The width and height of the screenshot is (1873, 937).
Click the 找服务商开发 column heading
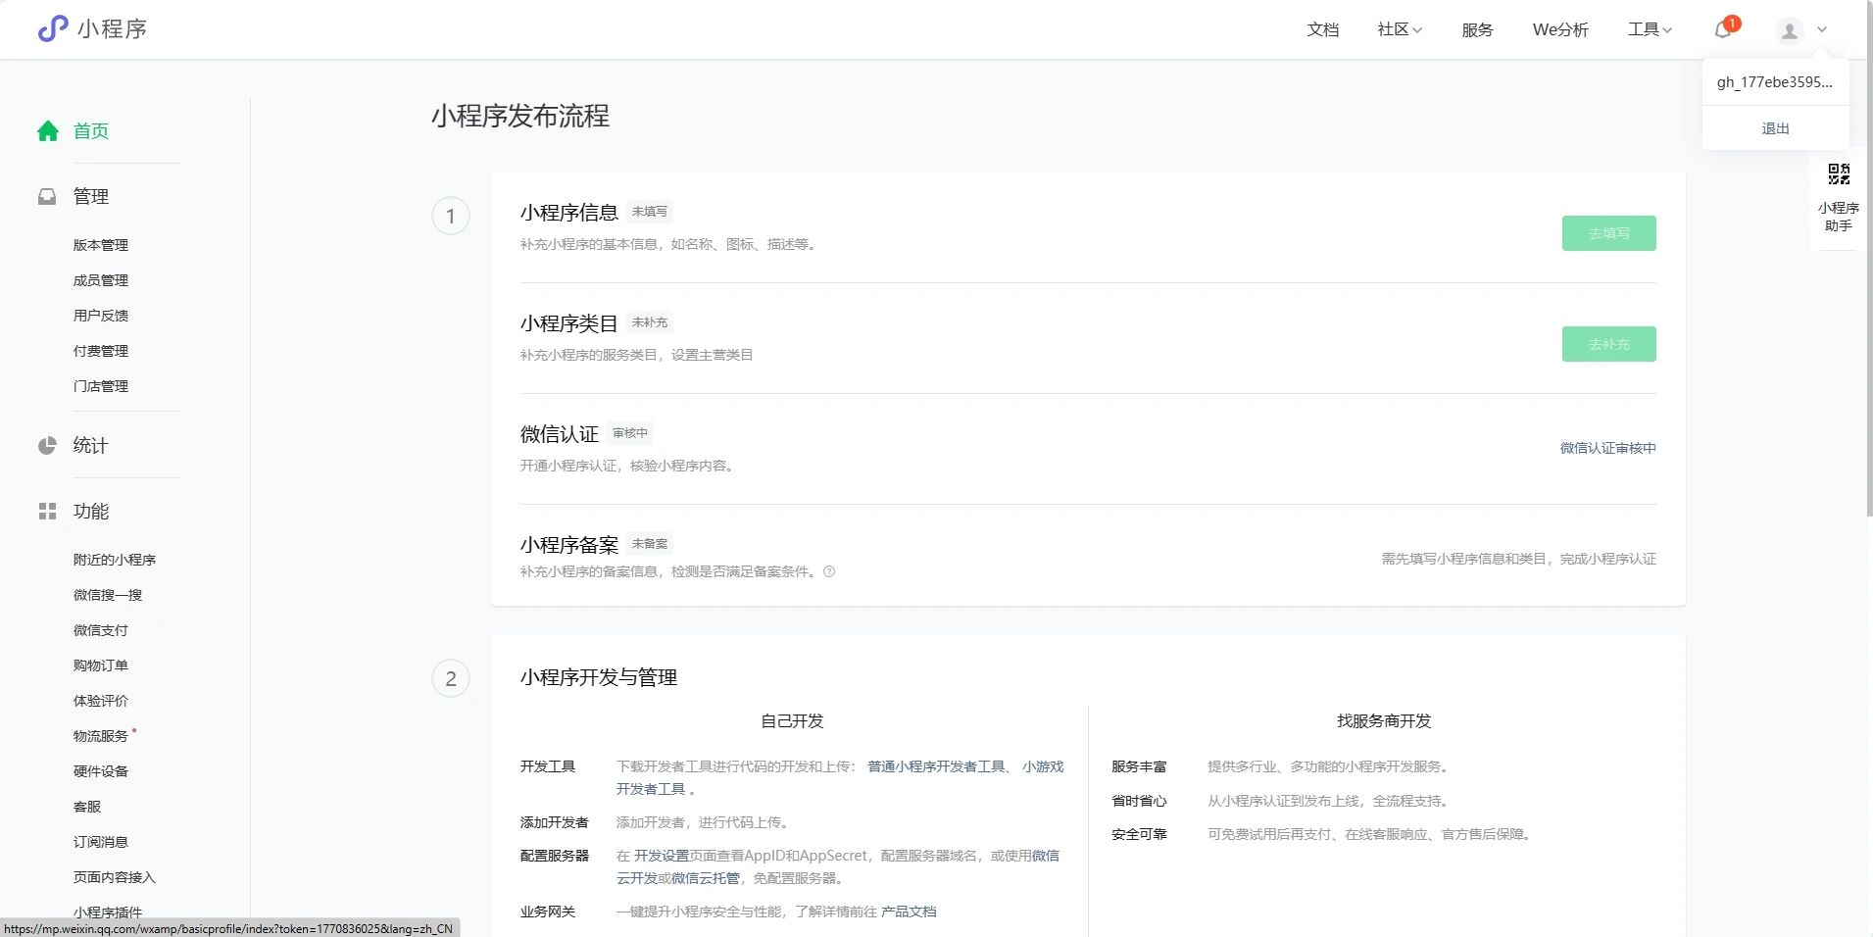tap(1384, 721)
